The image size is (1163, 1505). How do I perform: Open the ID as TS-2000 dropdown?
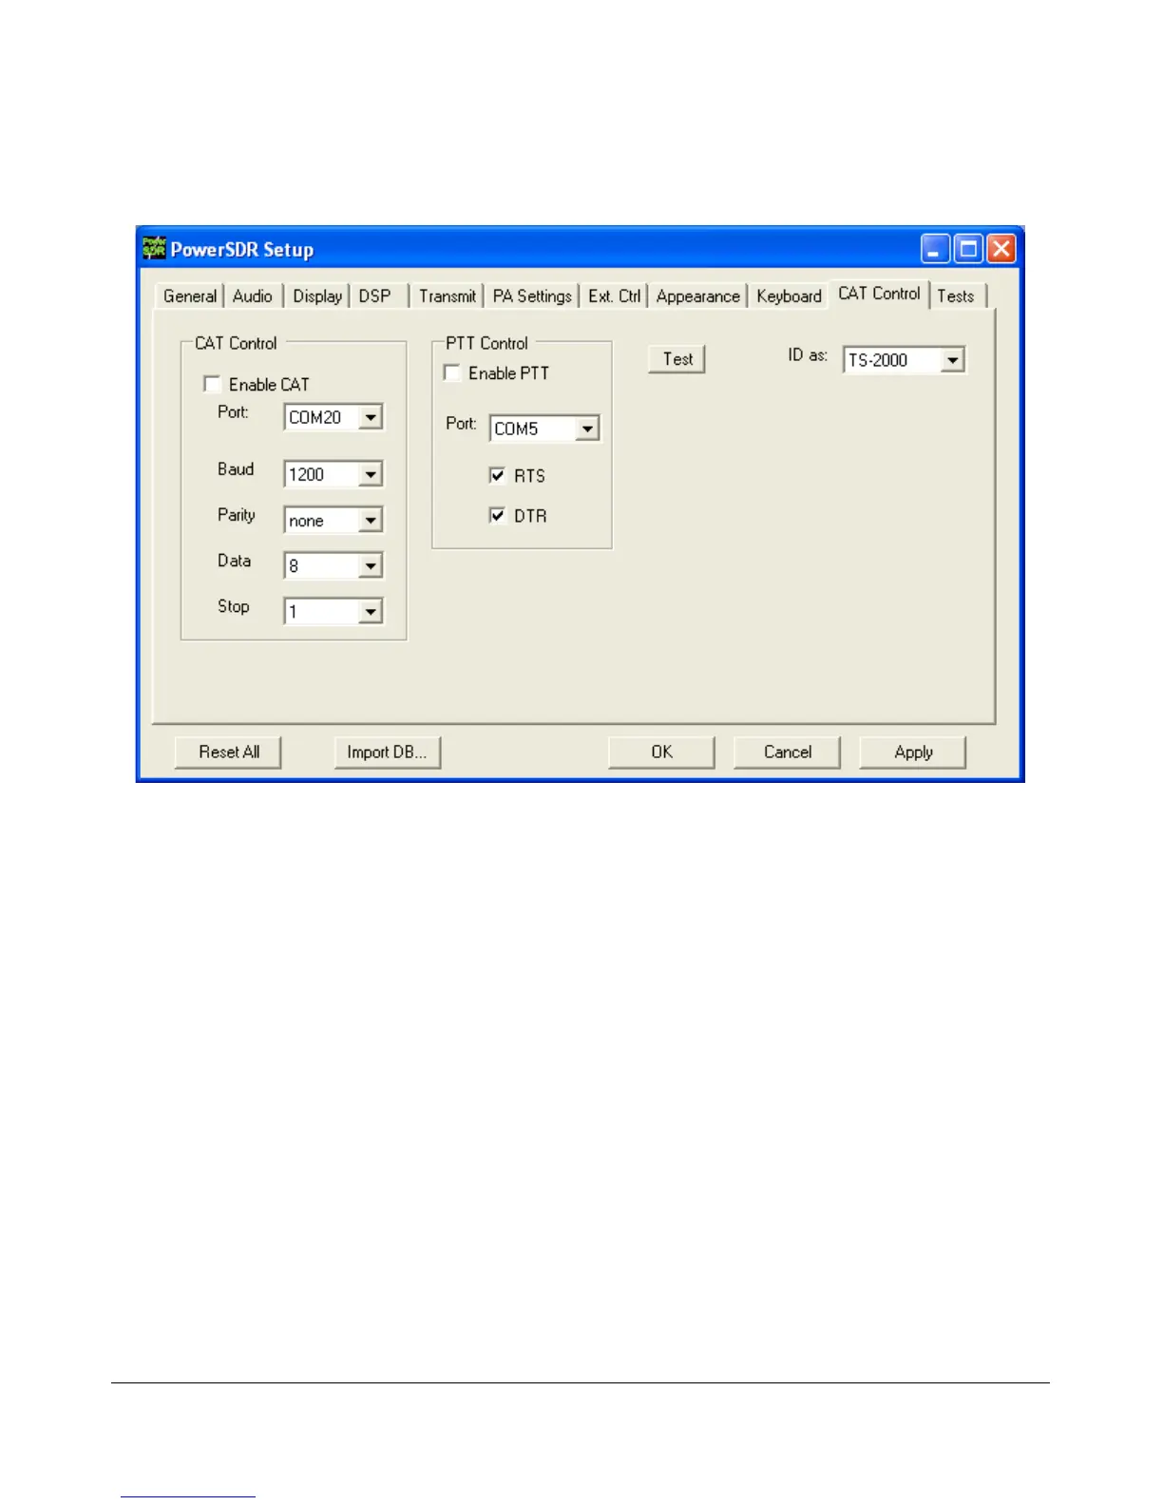(x=952, y=360)
